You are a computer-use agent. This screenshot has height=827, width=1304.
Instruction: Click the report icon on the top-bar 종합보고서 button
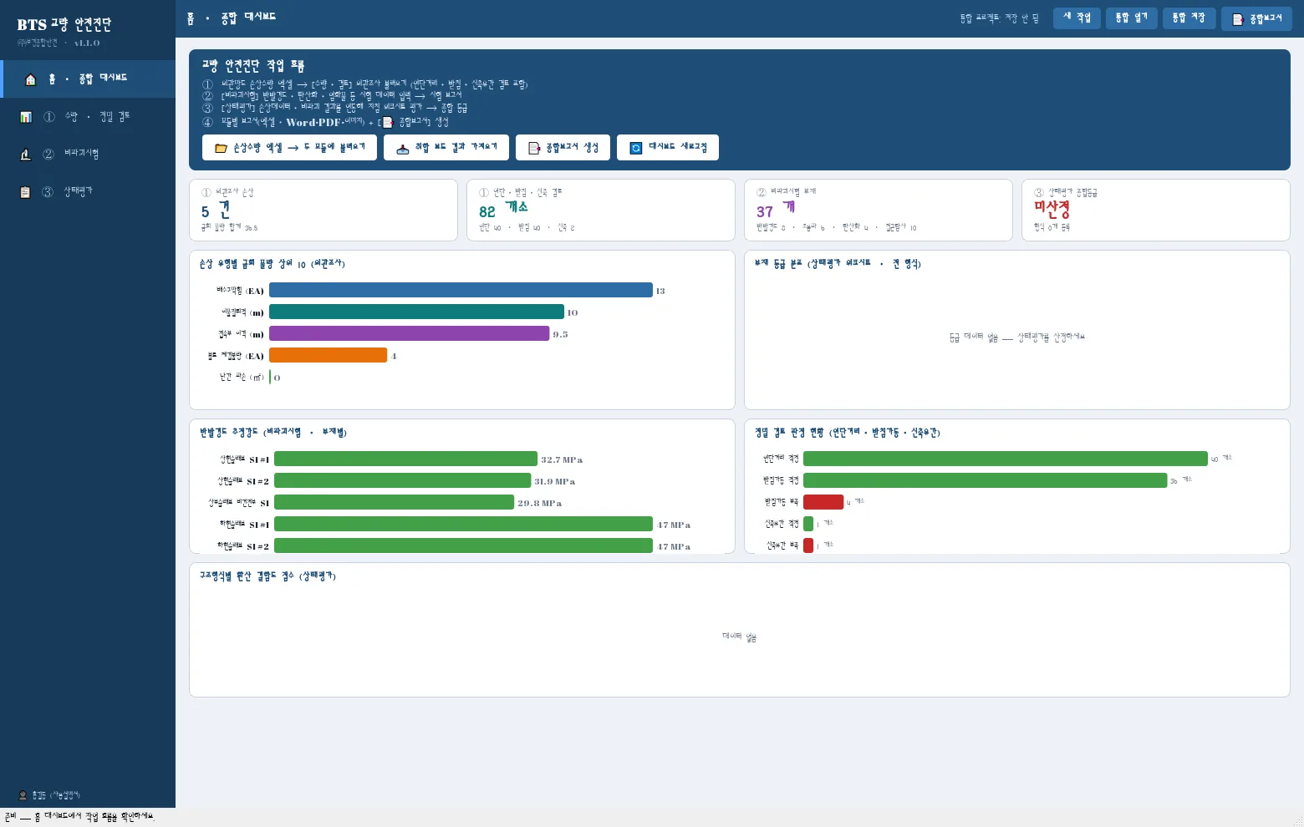tap(1238, 19)
